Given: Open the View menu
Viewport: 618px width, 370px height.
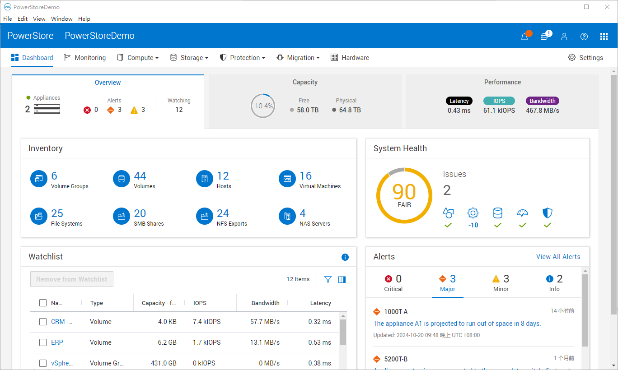Looking at the screenshot, I should 39,18.
